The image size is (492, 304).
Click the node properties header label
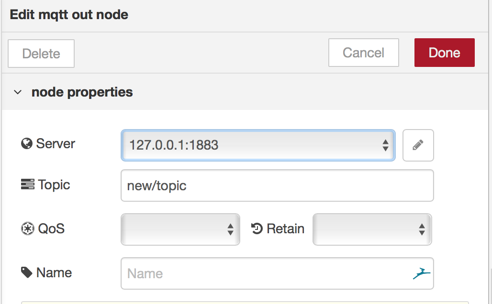(x=82, y=92)
